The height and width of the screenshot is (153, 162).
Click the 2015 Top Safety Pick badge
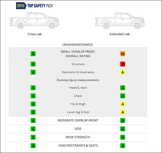coord(34,5)
